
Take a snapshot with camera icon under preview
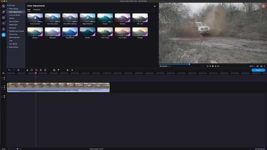tap(262, 66)
